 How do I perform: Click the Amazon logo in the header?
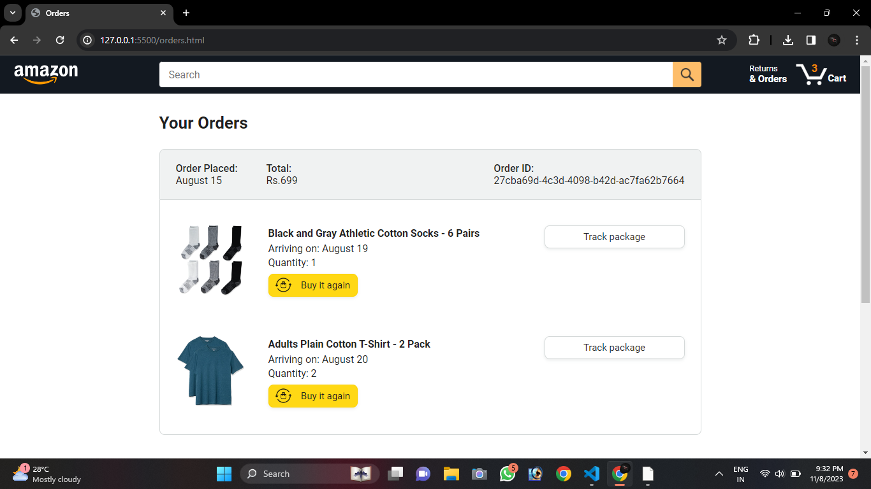[46, 73]
